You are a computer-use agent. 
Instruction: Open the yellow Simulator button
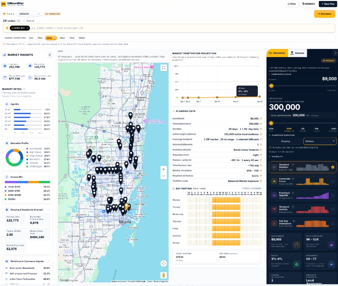[325, 14]
